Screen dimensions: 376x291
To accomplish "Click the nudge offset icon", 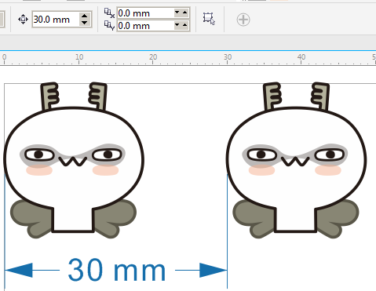I will 23,20.
